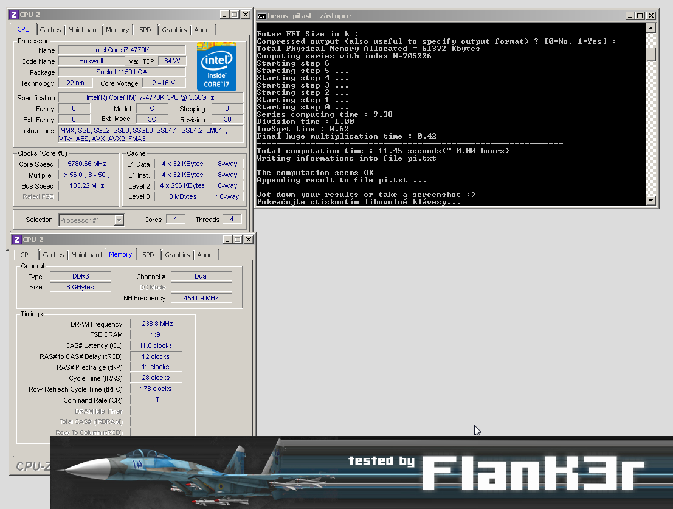Select Memory tab in lower CPU-Z window

pyautogui.click(x=120, y=254)
